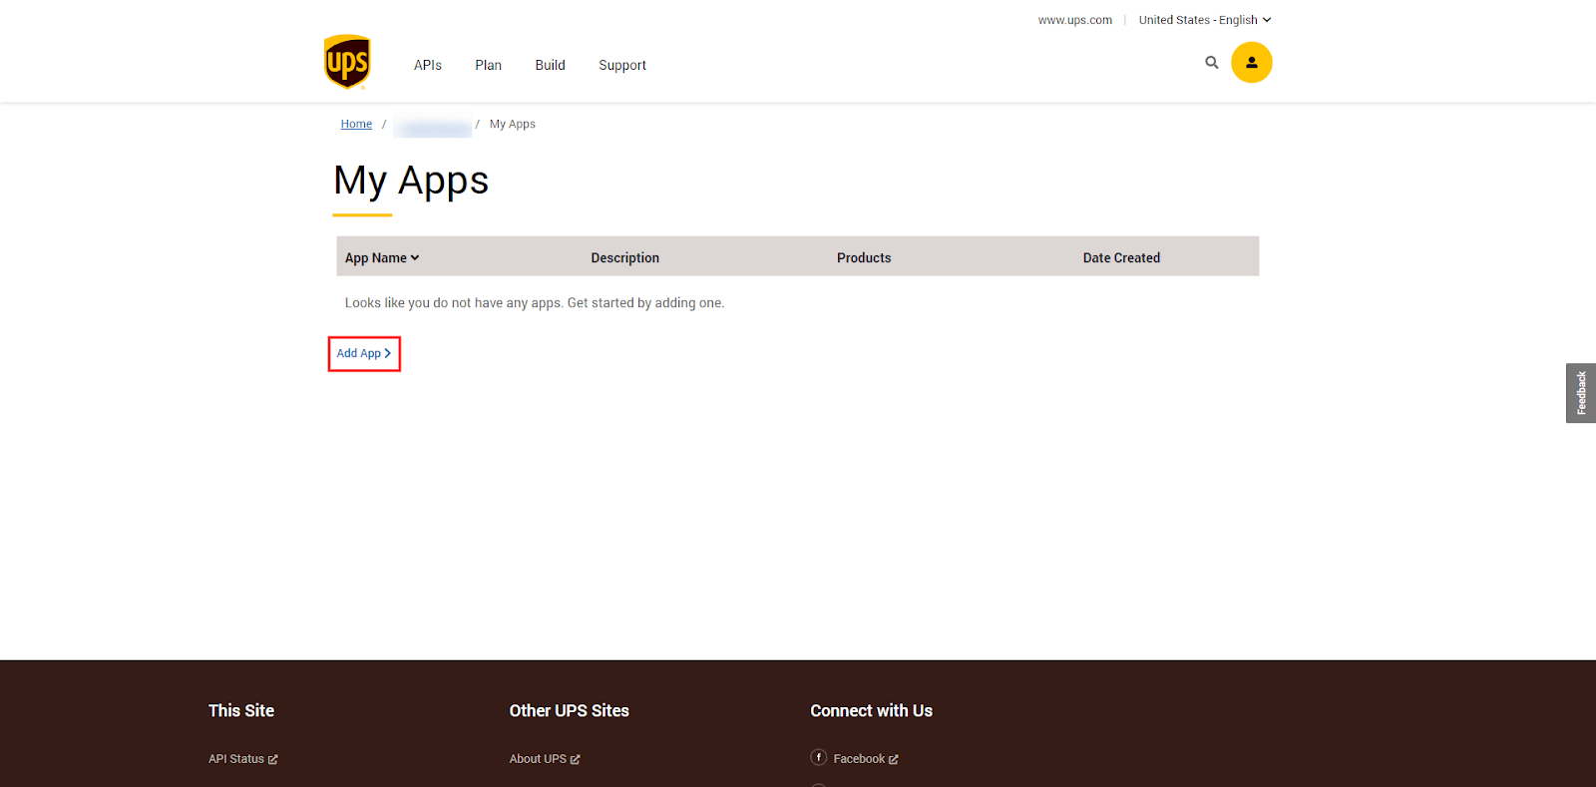Screen dimensions: 1596x787
Task: Sort by App Name column
Action: tap(382, 257)
